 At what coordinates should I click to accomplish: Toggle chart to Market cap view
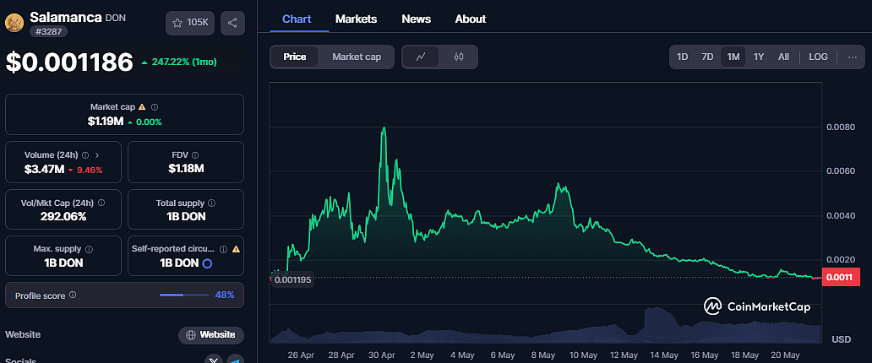pyautogui.click(x=357, y=57)
